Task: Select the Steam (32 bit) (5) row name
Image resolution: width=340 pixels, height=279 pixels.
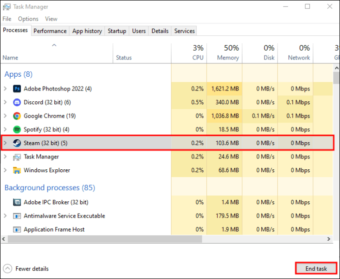Action: click(x=45, y=143)
